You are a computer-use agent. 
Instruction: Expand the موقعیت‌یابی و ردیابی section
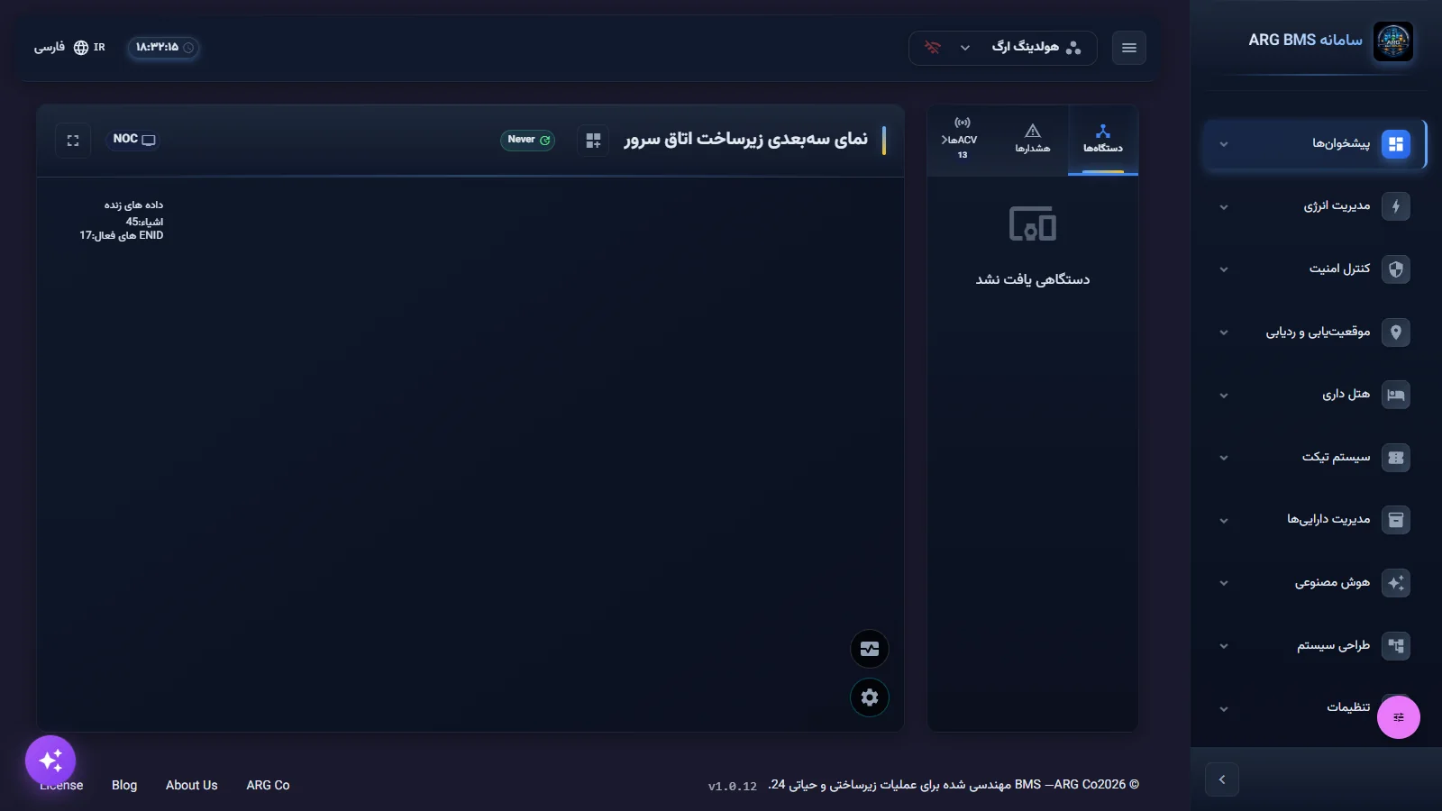pyautogui.click(x=1223, y=333)
